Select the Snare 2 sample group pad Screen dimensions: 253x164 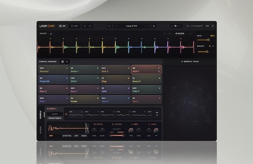coord(146,80)
